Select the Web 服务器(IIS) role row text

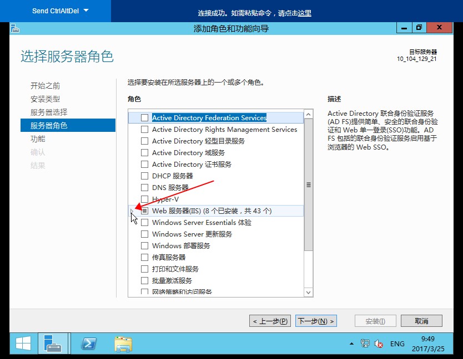(212, 211)
